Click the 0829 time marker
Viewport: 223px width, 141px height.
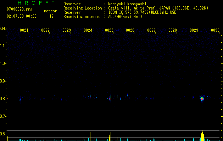click(194, 30)
